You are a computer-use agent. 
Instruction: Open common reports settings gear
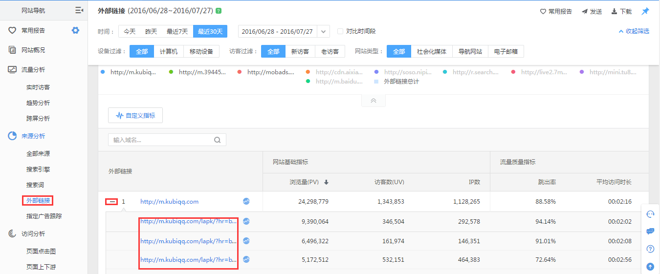(x=75, y=30)
